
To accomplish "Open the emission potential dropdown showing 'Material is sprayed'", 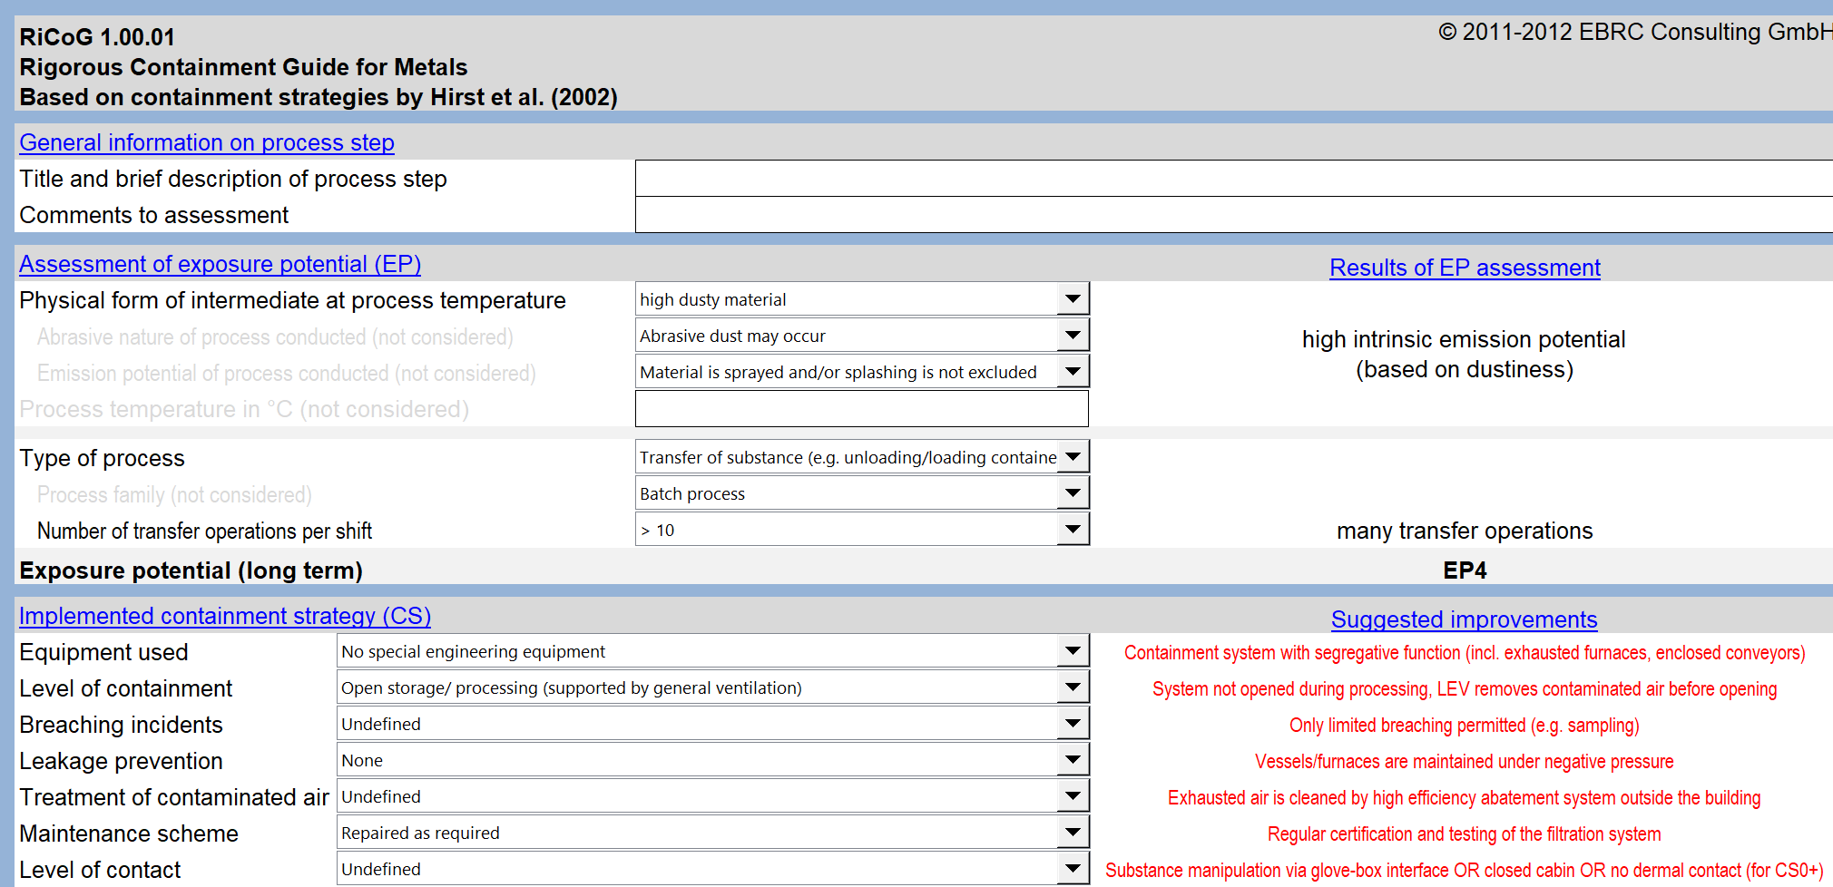I will (1073, 371).
